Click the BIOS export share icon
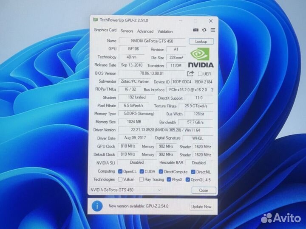This screenshot has width=306, height=229. click(190, 74)
